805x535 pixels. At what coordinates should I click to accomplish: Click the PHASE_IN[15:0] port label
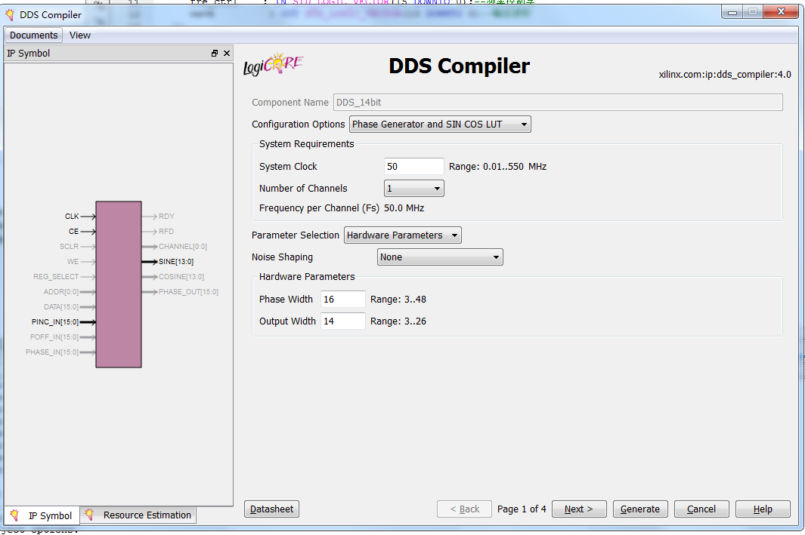[52, 352]
